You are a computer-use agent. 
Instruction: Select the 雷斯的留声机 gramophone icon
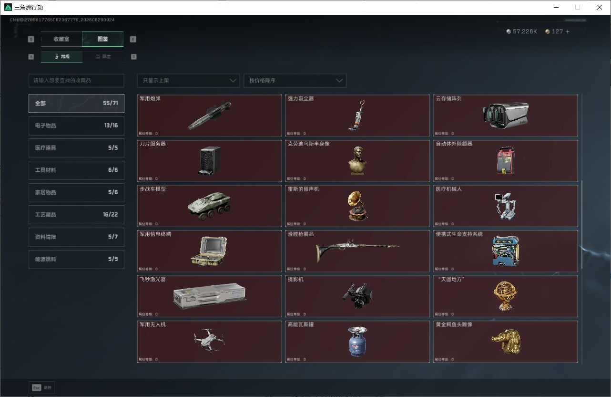click(x=358, y=206)
